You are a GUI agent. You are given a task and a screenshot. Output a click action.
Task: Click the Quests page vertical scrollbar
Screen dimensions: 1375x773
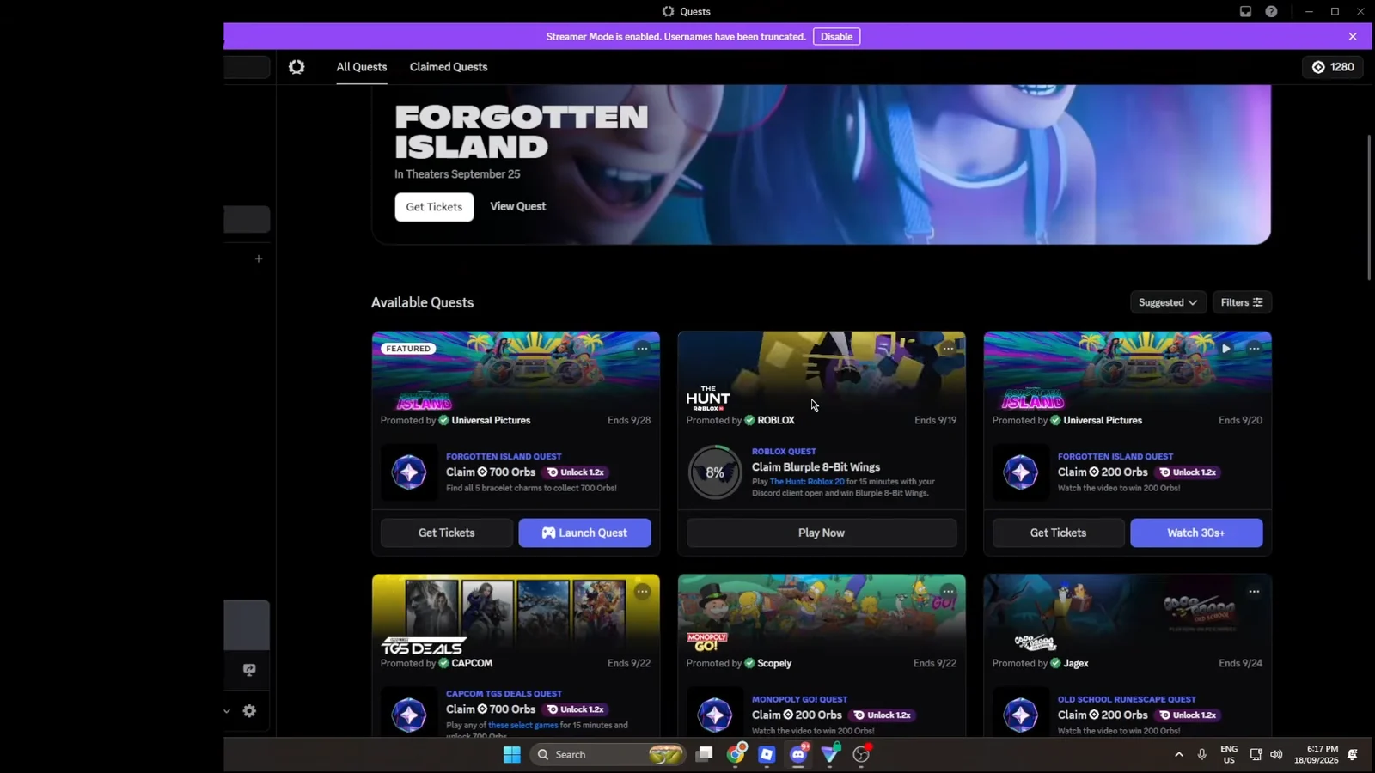tap(1369, 206)
